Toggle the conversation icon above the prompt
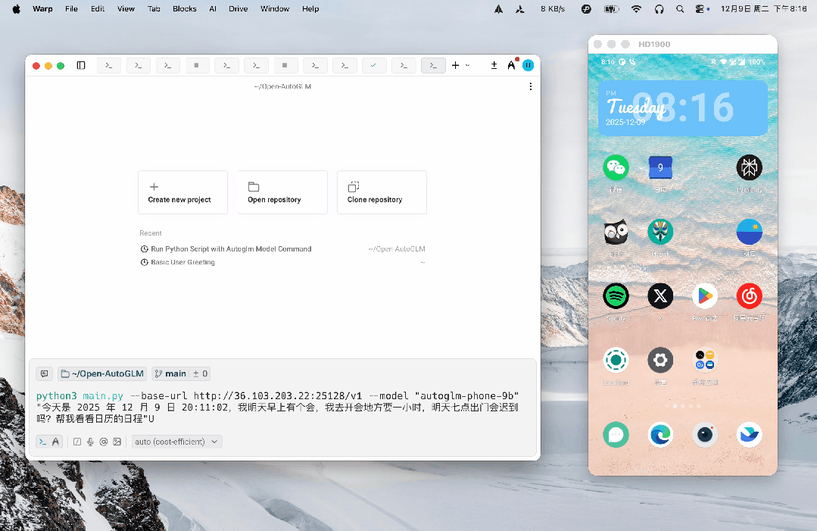The width and height of the screenshot is (817, 531). pos(44,373)
